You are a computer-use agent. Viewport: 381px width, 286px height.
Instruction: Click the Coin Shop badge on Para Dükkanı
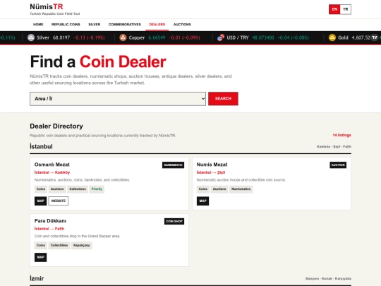click(x=174, y=221)
